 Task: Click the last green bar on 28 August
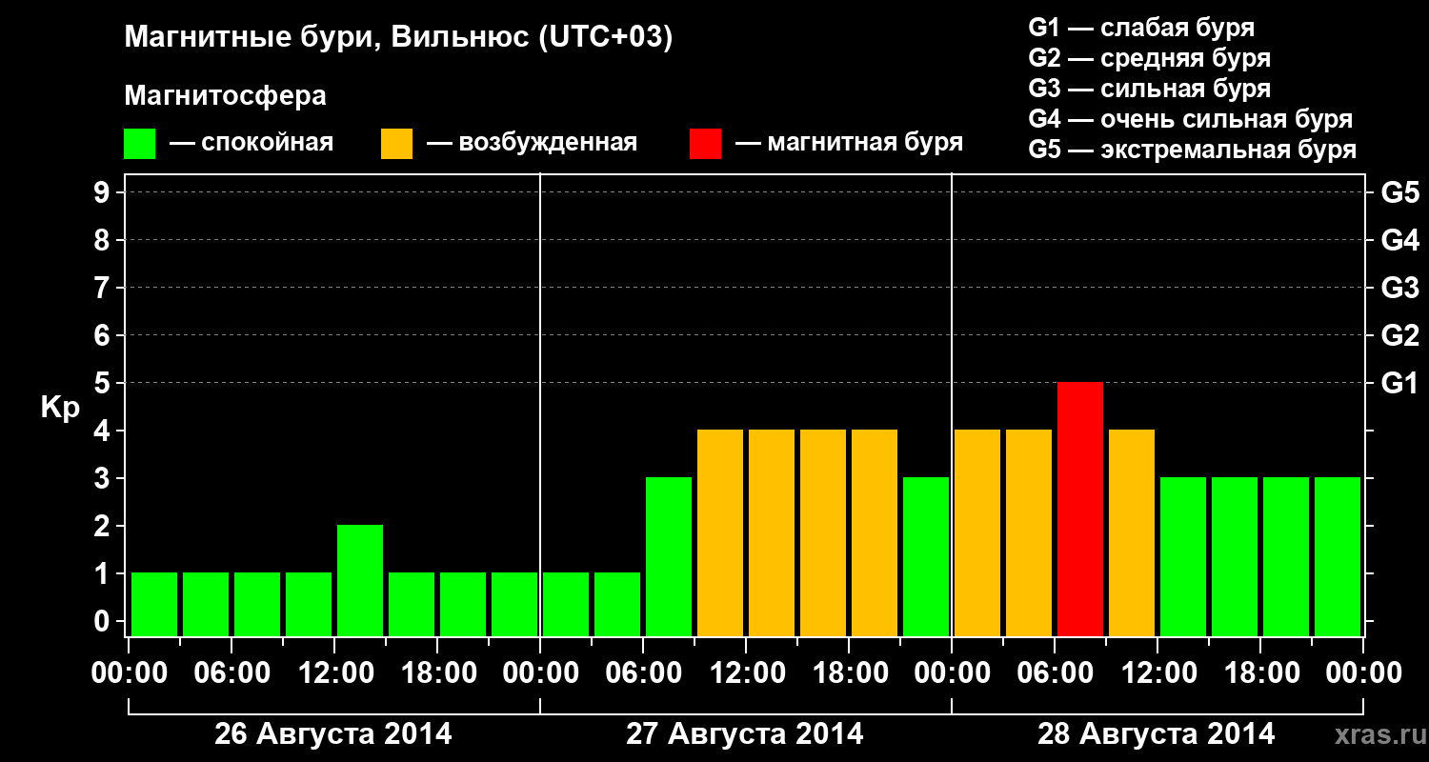[1338, 556]
